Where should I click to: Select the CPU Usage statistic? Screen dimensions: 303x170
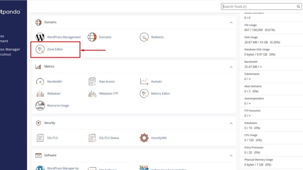(x=271, y=138)
